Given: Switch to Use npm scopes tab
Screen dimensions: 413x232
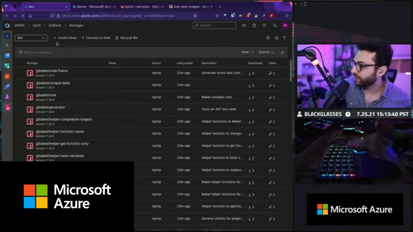Looking at the screenshot, I should pos(190,6).
